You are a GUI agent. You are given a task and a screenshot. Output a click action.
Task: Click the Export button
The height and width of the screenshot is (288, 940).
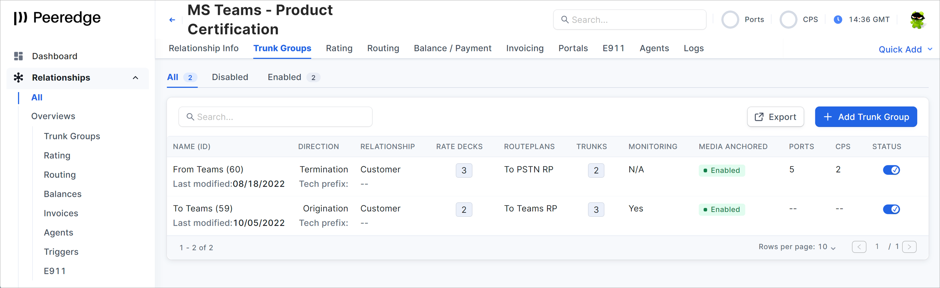point(775,117)
